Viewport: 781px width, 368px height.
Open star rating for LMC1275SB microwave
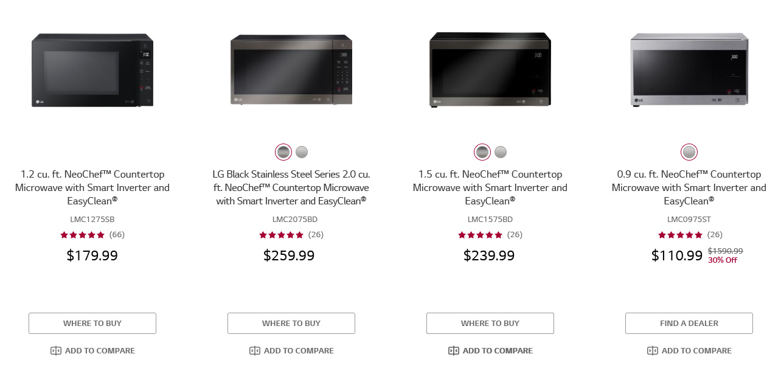coord(83,235)
